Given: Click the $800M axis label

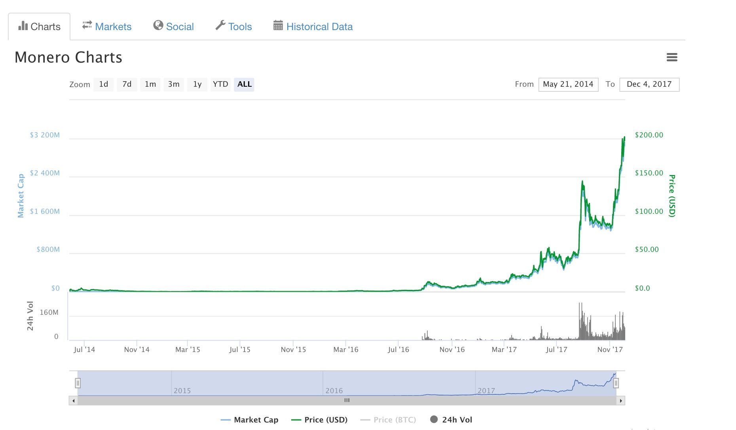Looking at the screenshot, I should pyautogui.click(x=48, y=249).
